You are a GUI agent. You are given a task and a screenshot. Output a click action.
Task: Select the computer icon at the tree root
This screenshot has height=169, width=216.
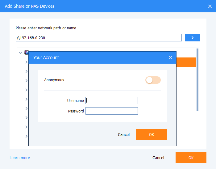27,53
